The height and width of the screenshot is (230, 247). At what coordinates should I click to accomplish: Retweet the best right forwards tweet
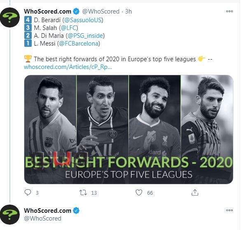coord(83,193)
